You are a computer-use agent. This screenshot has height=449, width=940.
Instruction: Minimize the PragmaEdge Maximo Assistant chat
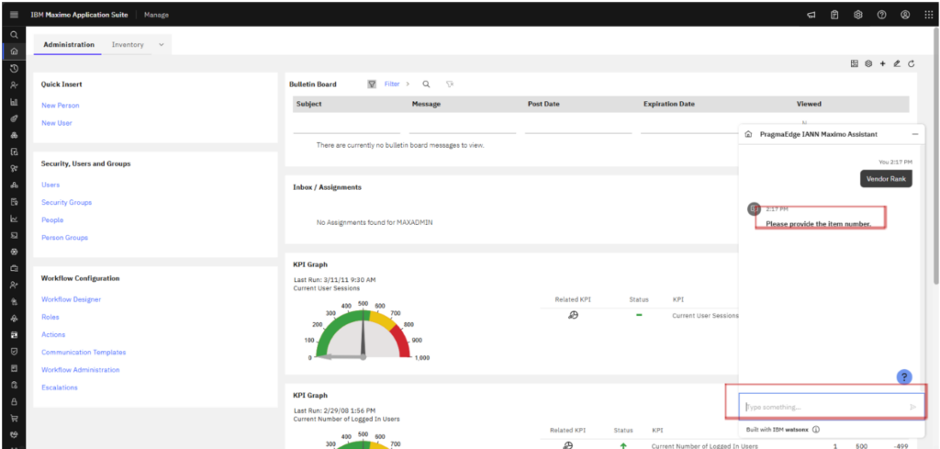(915, 134)
